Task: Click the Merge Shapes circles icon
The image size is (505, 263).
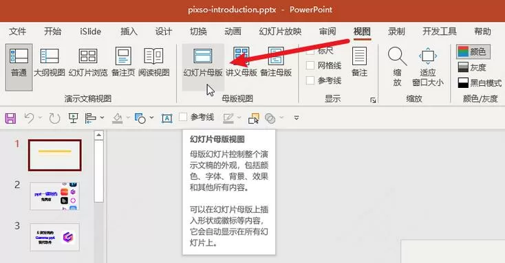Action: click(270, 118)
